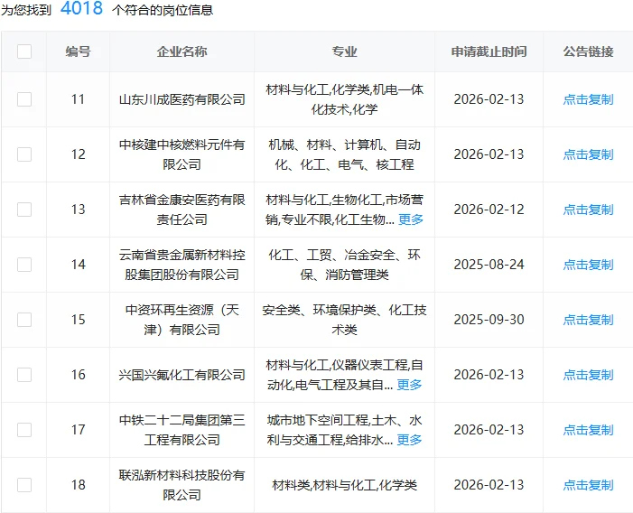Check the box for row 12
This screenshot has width=633, height=513.
click(x=24, y=154)
